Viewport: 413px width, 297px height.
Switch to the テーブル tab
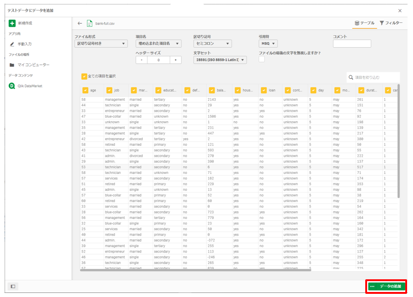click(x=365, y=23)
